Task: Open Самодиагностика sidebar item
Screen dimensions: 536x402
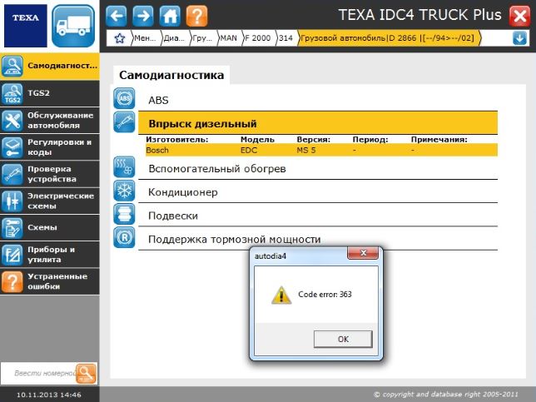Action: [50, 66]
